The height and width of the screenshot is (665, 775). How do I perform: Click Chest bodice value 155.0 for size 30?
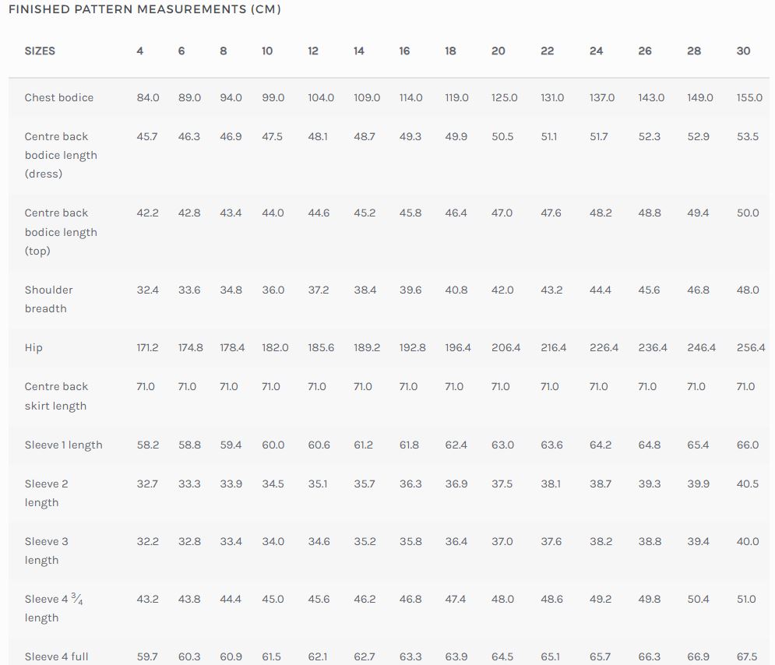click(748, 97)
